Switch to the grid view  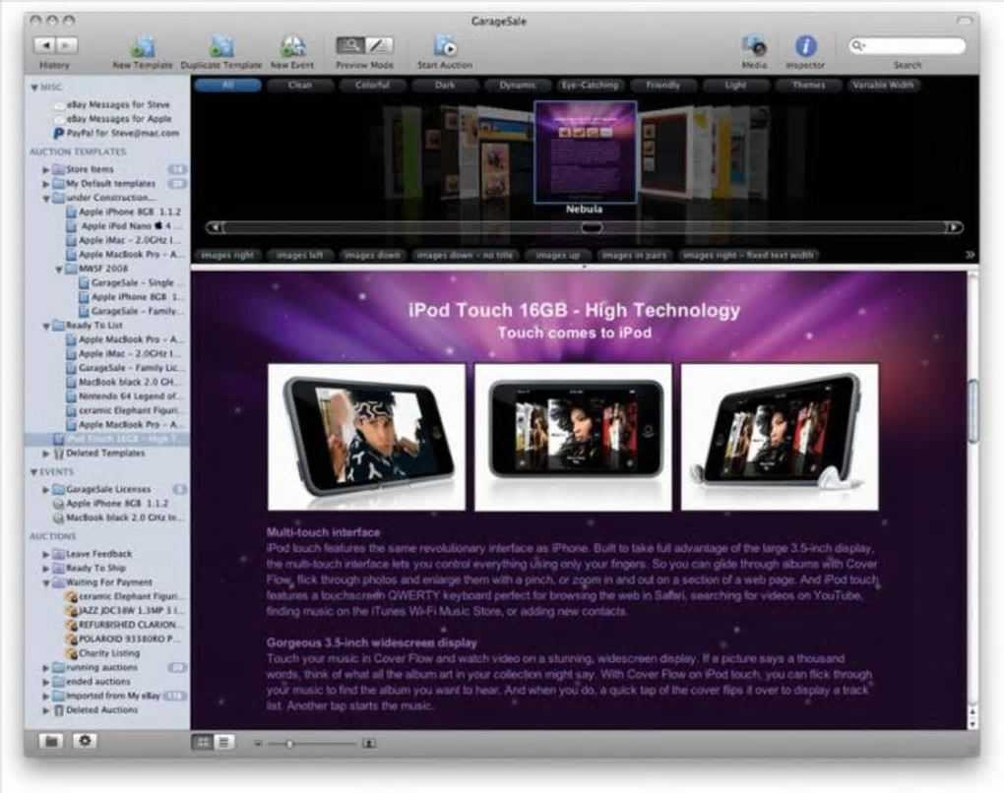pos(203,743)
